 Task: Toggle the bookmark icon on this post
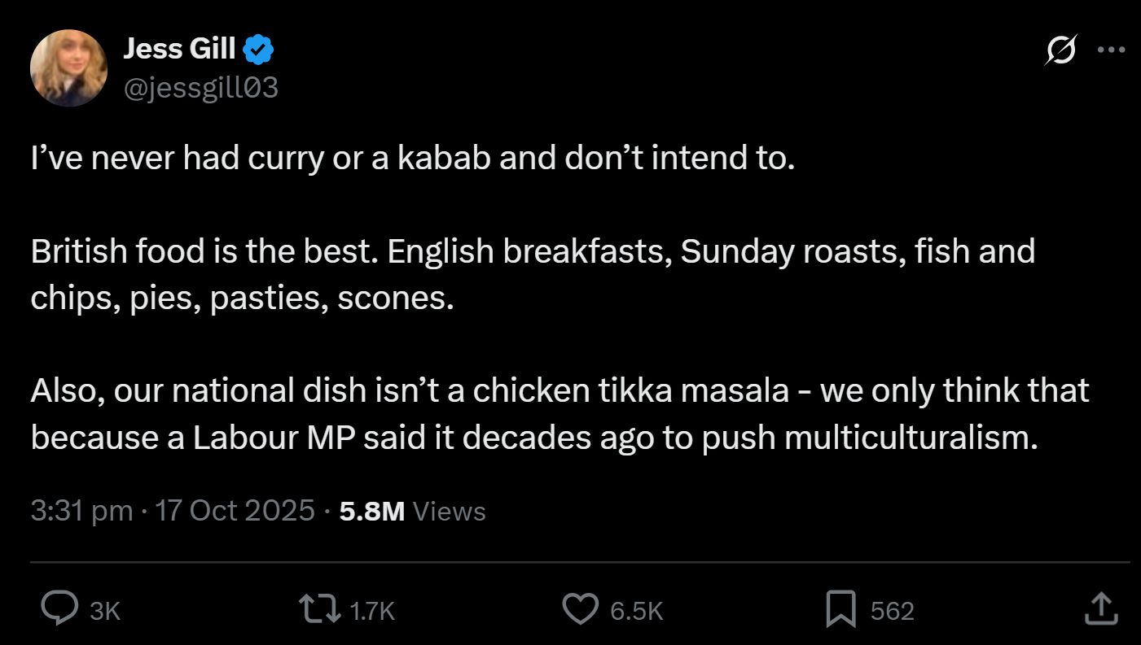coord(840,610)
